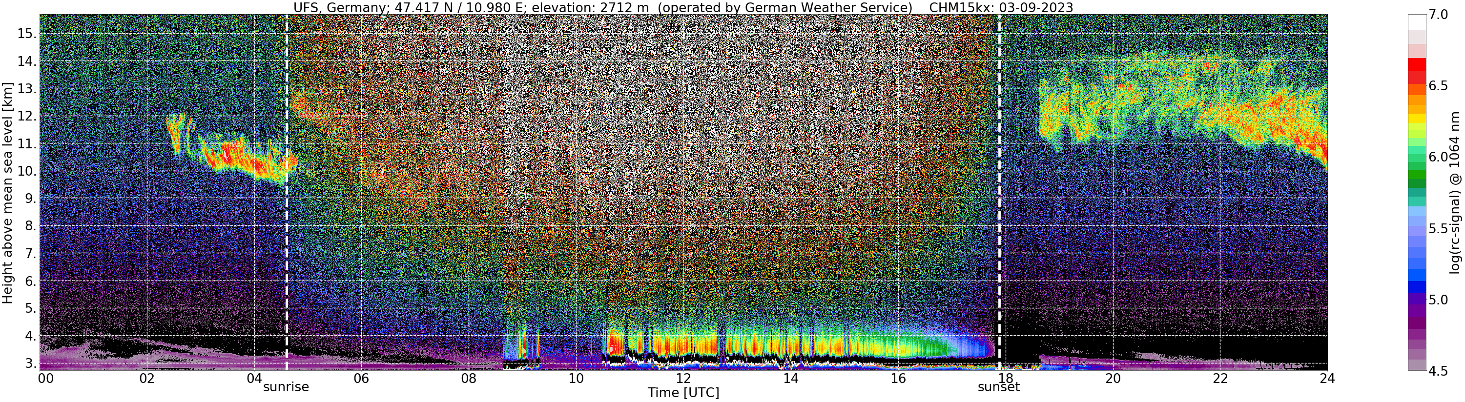Screen dimensions: 1465x402
Task: Click the 'Height above mean sea level [km]' label
Action: (7, 192)
